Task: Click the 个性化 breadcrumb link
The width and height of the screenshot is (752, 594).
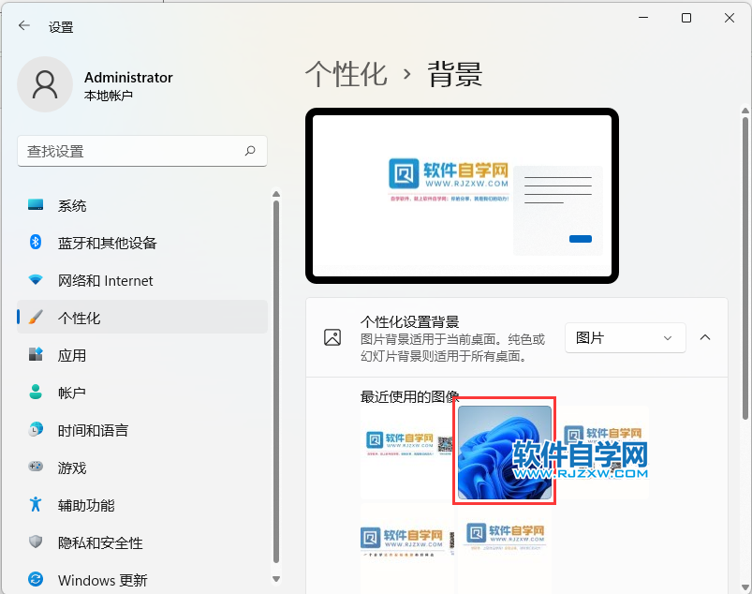Action: [x=347, y=75]
